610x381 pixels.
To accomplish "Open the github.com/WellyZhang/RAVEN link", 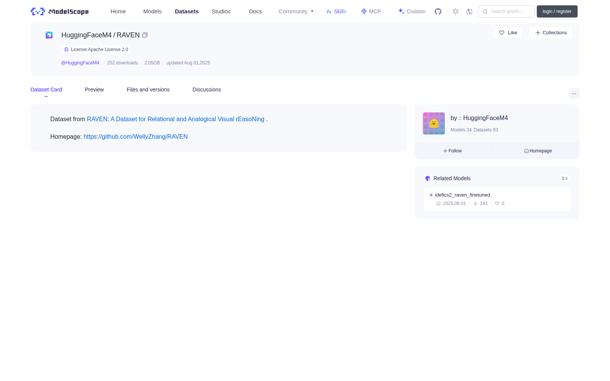I will pos(136,137).
